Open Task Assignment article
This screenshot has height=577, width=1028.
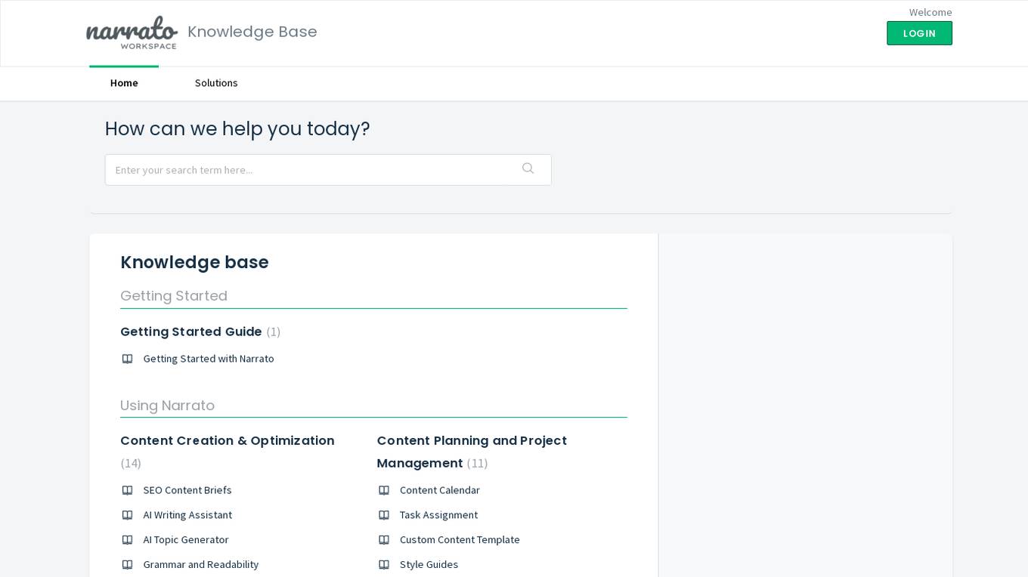(438, 515)
